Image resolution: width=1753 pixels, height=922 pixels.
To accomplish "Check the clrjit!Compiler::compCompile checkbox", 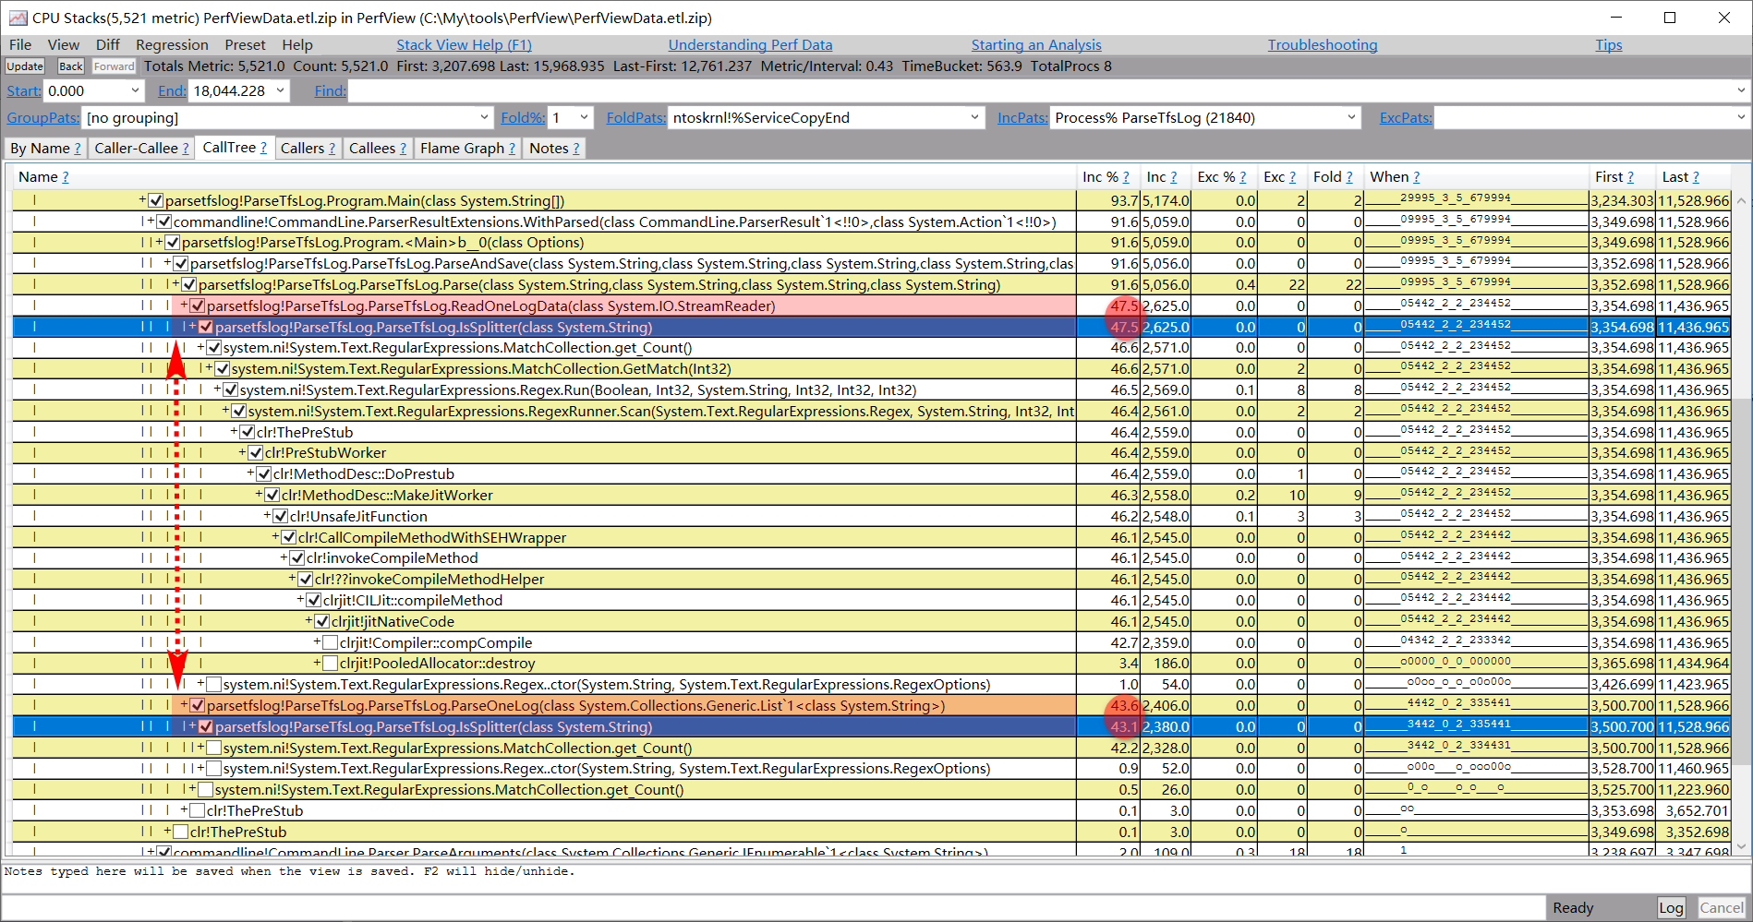I will (331, 642).
